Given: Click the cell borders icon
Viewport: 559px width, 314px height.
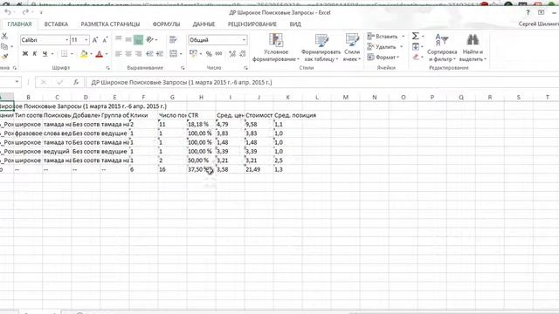Looking at the screenshot, I should click(x=64, y=54).
